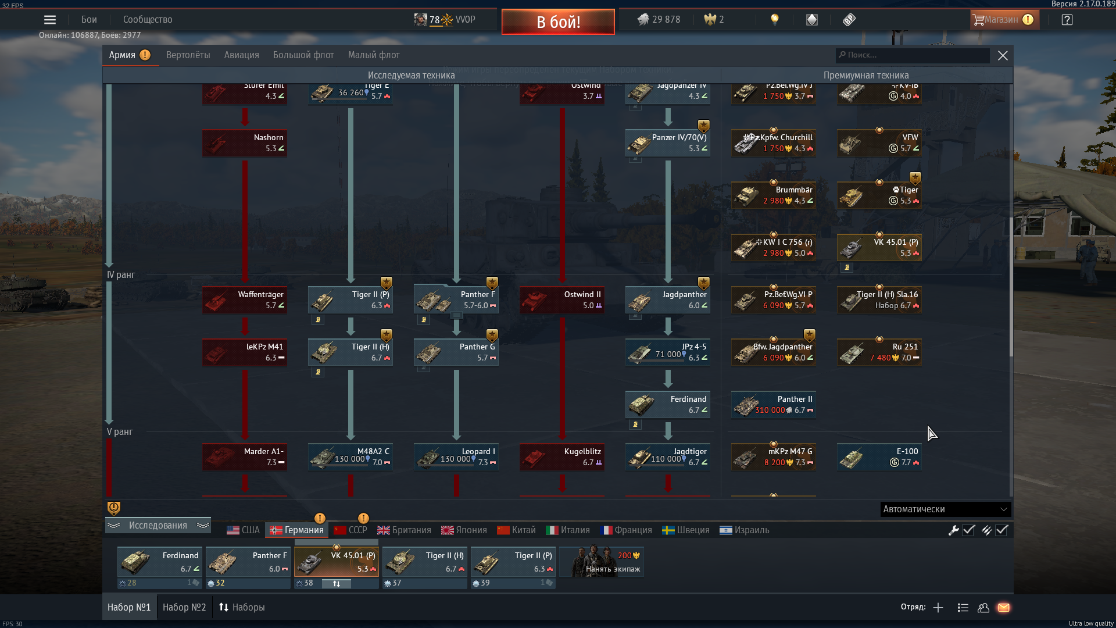Select the premium E-100 card

click(x=879, y=457)
